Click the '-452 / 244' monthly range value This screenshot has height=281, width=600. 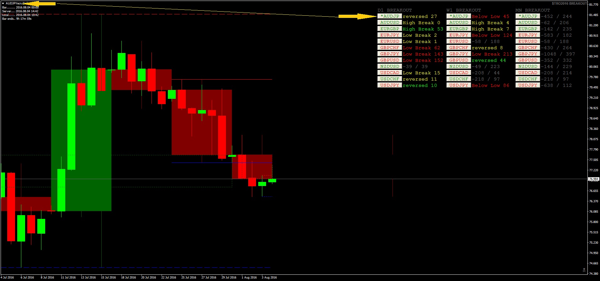tap(556, 17)
